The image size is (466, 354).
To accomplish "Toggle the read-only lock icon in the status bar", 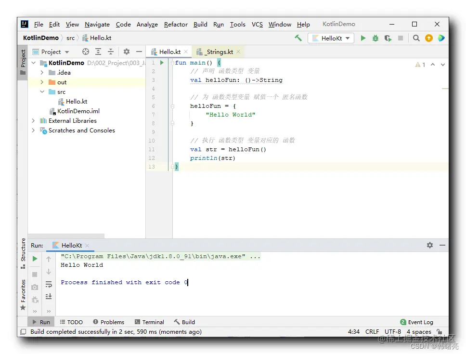I will tap(440, 332).
